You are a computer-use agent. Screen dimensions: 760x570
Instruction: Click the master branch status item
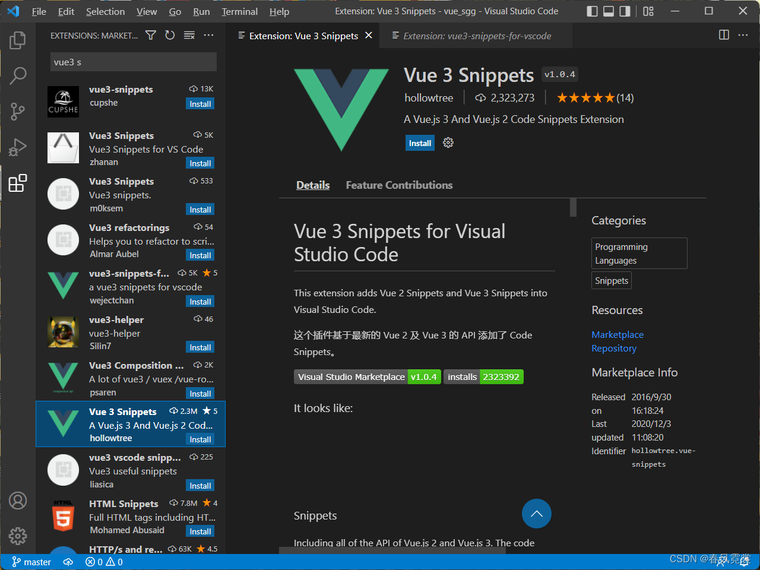click(x=31, y=562)
